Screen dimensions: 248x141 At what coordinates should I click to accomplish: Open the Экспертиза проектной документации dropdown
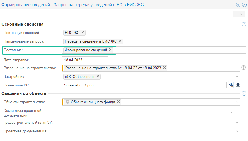232,112
